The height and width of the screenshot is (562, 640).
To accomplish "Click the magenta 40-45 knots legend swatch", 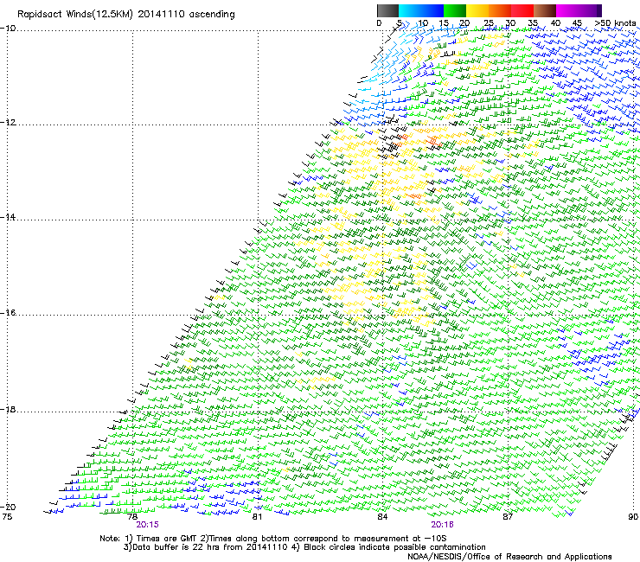I will (x=567, y=10).
